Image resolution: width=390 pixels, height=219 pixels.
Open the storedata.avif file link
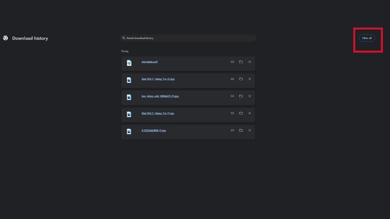point(149,62)
